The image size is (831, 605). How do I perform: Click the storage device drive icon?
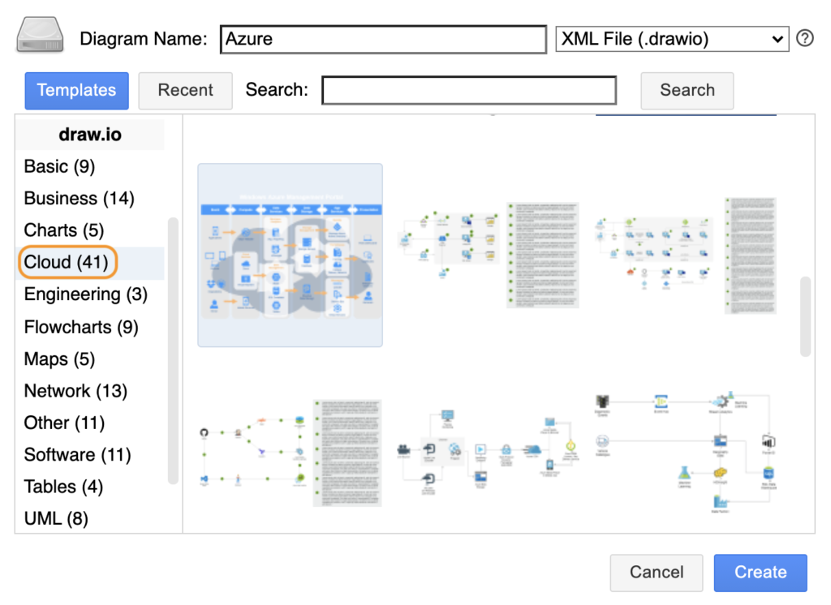click(x=41, y=37)
